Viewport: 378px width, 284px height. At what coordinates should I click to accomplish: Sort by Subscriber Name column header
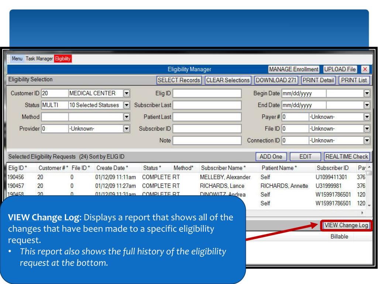click(x=223, y=168)
